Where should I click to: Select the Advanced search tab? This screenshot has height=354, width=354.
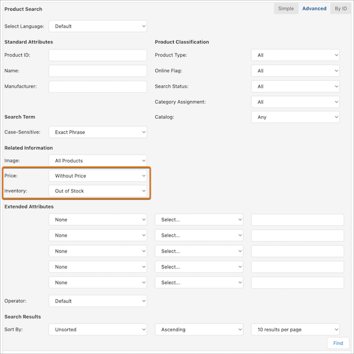tap(314, 8)
